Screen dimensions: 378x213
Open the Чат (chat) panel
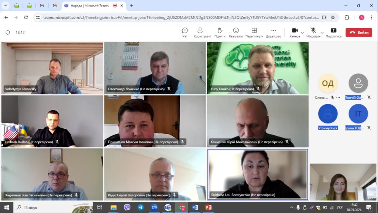[x=185, y=32]
